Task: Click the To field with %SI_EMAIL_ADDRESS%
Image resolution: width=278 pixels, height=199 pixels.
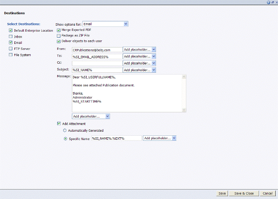Action: tap(97, 57)
